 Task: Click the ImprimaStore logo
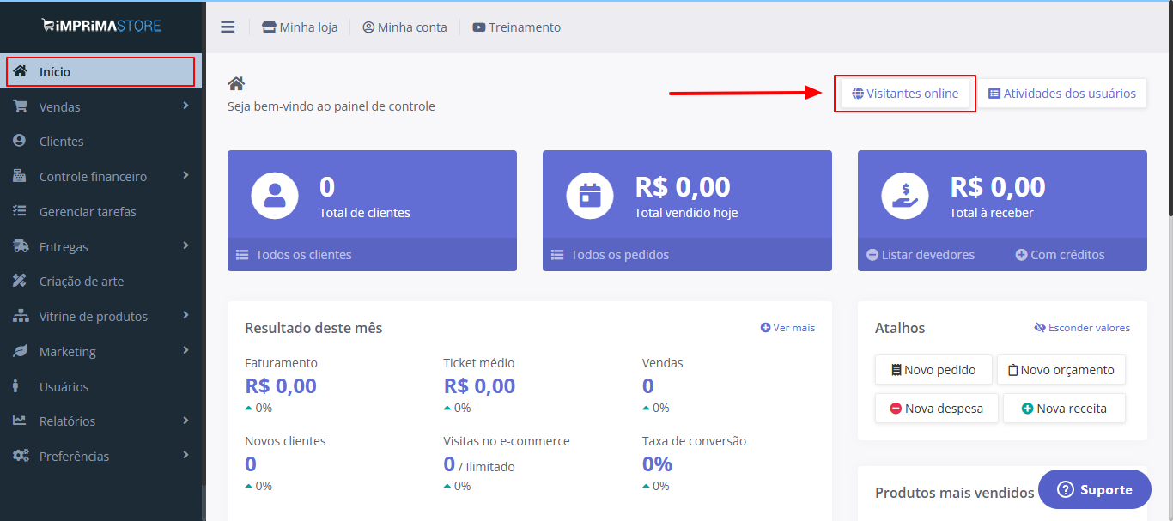tap(101, 26)
